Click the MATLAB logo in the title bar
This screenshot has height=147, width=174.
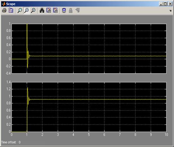[4, 4]
